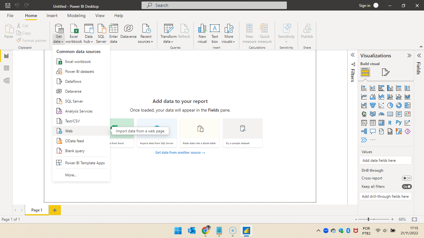424x238 pixels.
Task: Select Blank query option
Action: (x=81, y=151)
